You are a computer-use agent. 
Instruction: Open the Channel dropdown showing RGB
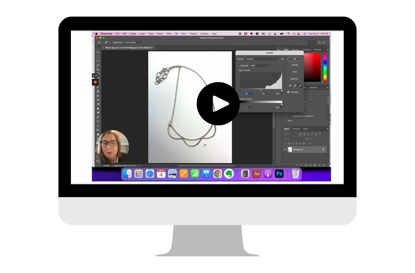259,65
